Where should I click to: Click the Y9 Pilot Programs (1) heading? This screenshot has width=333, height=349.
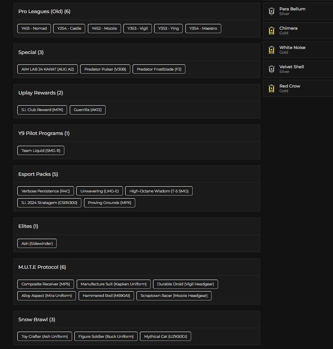pyautogui.click(x=44, y=133)
